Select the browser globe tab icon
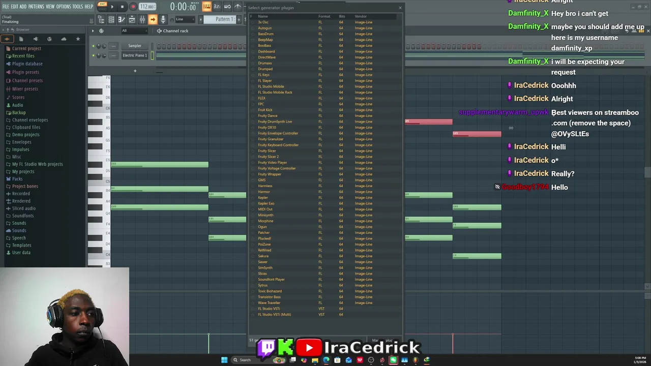651x366 pixels. click(x=49, y=39)
